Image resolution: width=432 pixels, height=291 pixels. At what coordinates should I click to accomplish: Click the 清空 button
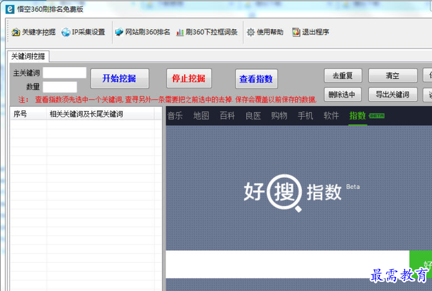point(393,76)
